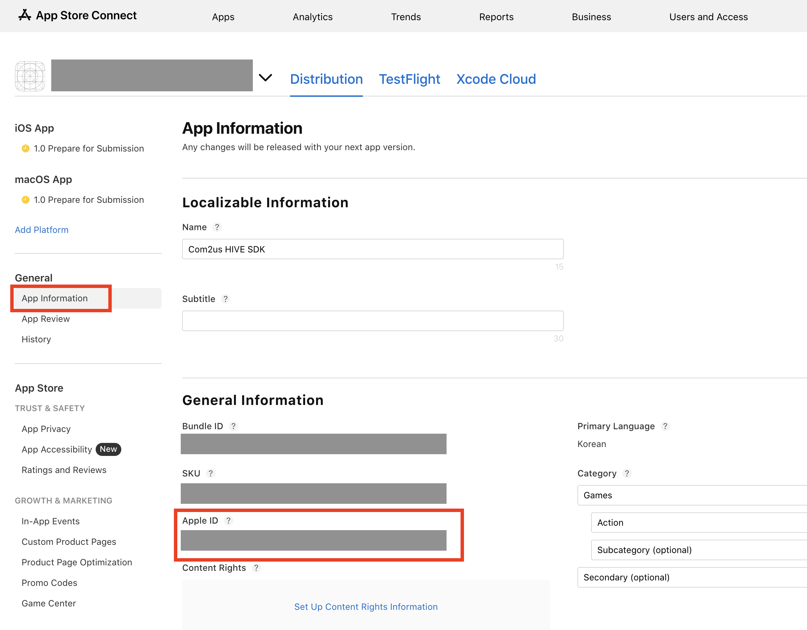Click the Category help question mark

click(627, 473)
